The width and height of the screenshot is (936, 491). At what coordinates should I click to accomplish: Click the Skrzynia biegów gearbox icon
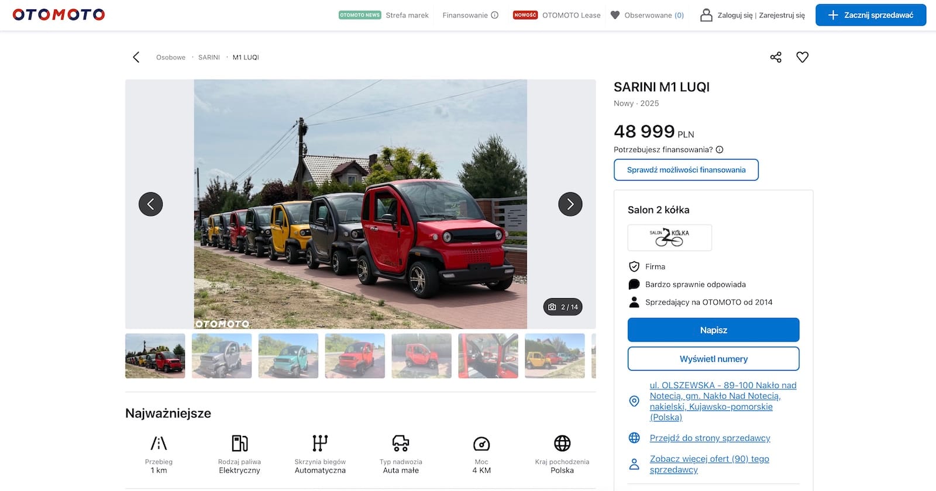pyautogui.click(x=320, y=443)
